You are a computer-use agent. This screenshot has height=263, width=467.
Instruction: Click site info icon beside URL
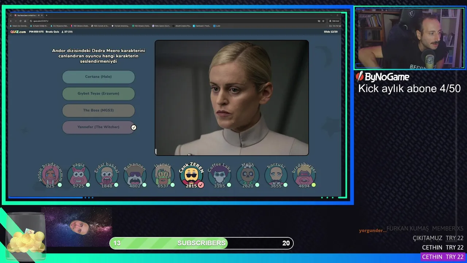31,21
